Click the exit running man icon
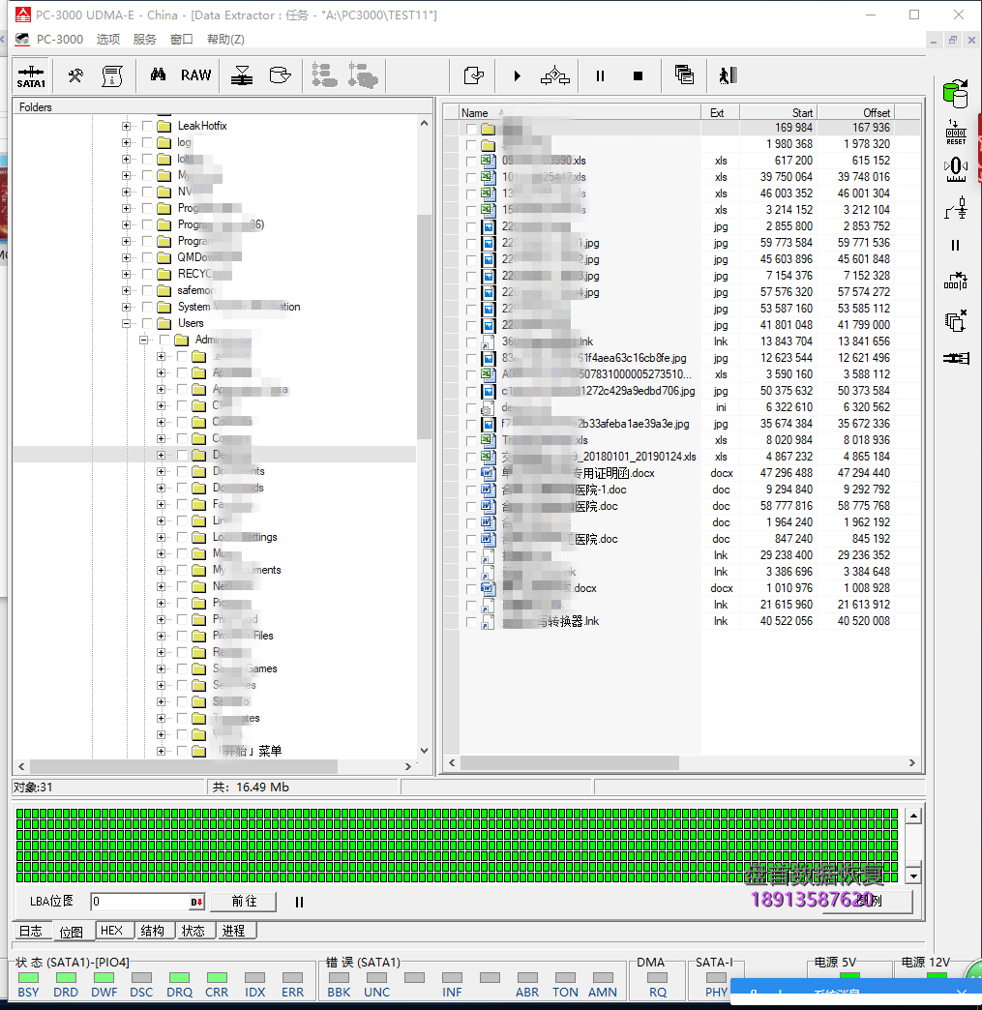982x1010 pixels. (x=728, y=76)
